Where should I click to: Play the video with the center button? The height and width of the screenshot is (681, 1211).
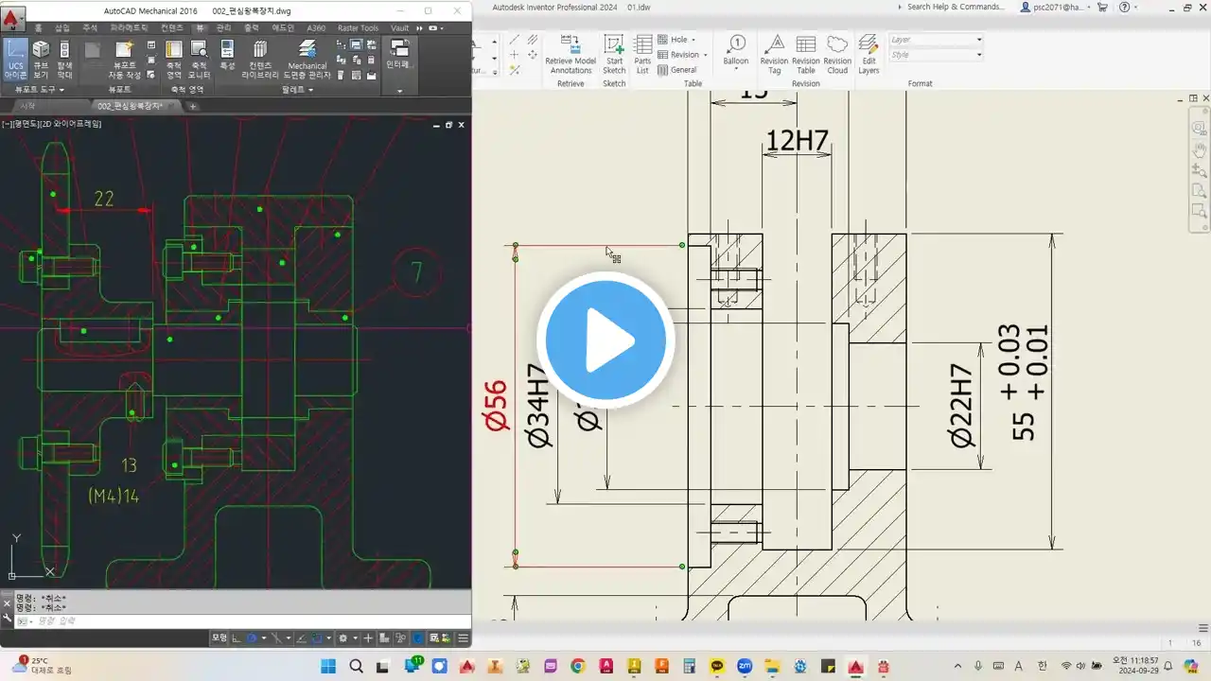tap(605, 340)
